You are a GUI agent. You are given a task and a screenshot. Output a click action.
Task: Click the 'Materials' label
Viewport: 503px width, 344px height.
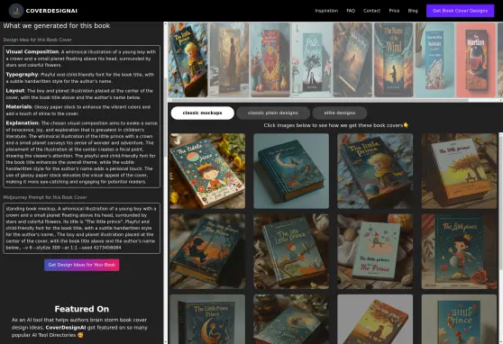tap(19, 107)
